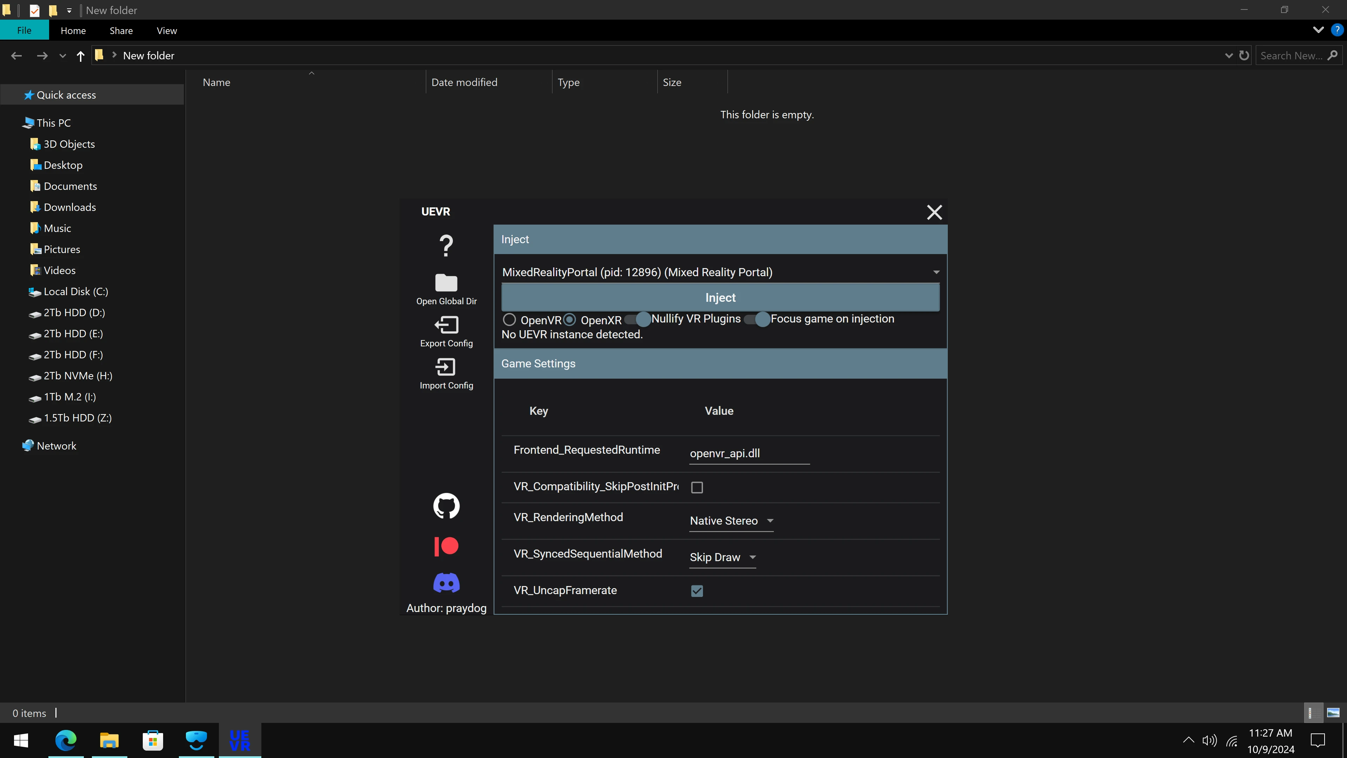Expand the address bar history dropdown
The width and height of the screenshot is (1347, 758).
1229,56
